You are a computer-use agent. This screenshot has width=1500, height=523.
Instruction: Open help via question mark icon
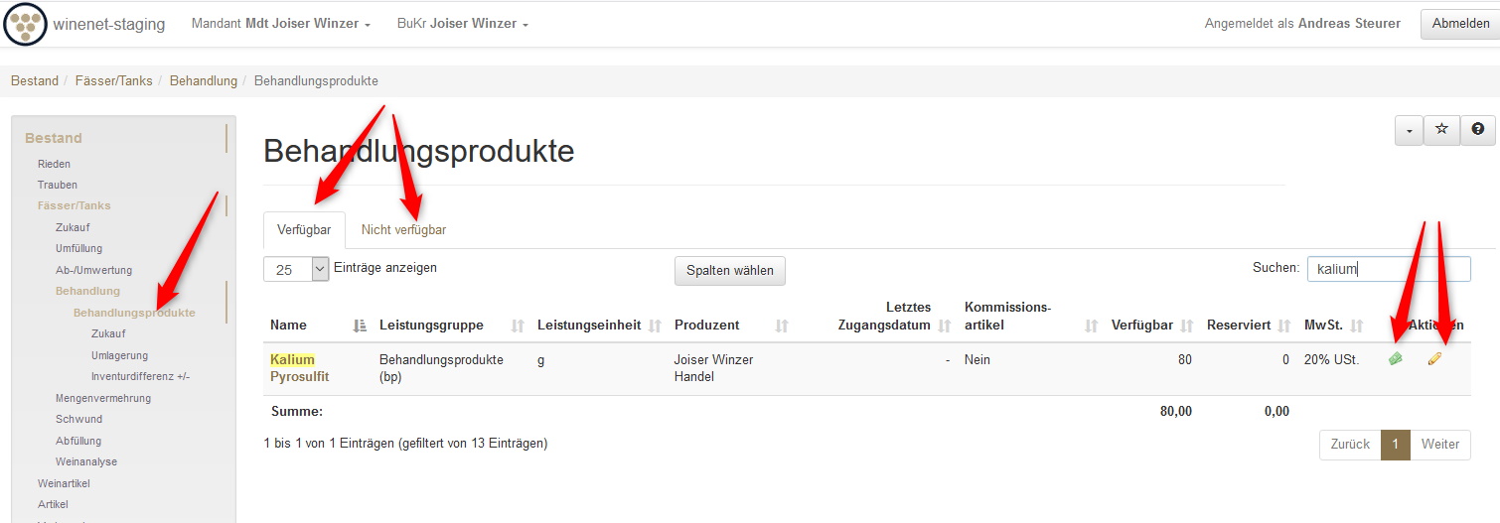pyautogui.click(x=1478, y=130)
